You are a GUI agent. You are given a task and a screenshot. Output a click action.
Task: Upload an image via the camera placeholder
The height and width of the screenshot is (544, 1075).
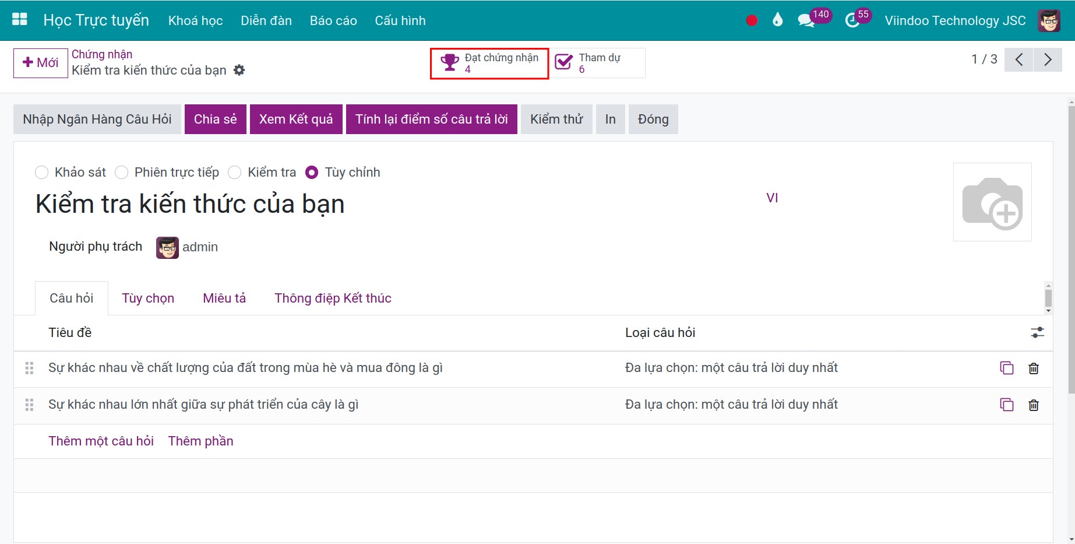(x=992, y=202)
